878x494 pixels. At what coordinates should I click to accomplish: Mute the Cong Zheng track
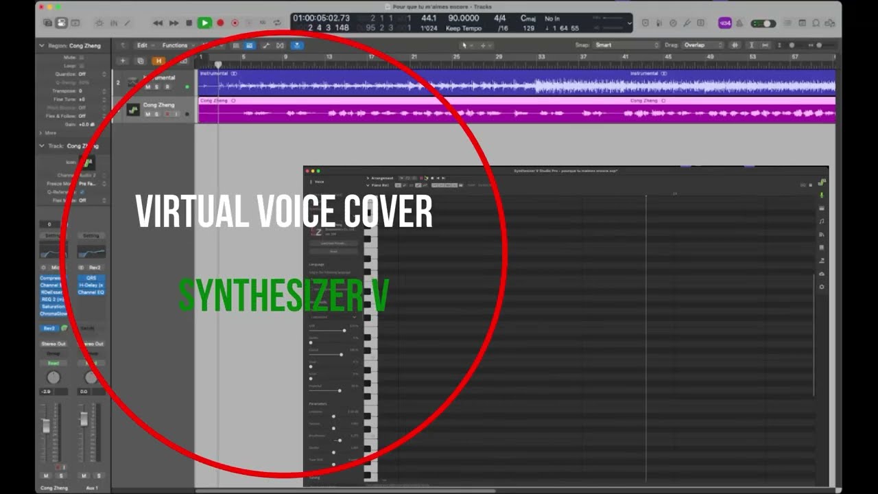[147, 114]
